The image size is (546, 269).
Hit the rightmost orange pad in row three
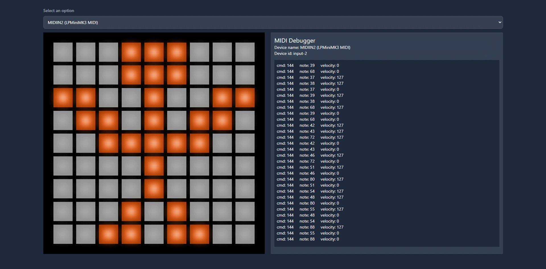coord(245,98)
